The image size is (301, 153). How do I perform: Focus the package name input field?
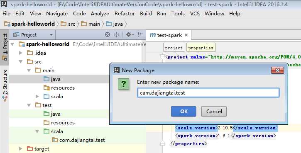(x=208, y=93)
